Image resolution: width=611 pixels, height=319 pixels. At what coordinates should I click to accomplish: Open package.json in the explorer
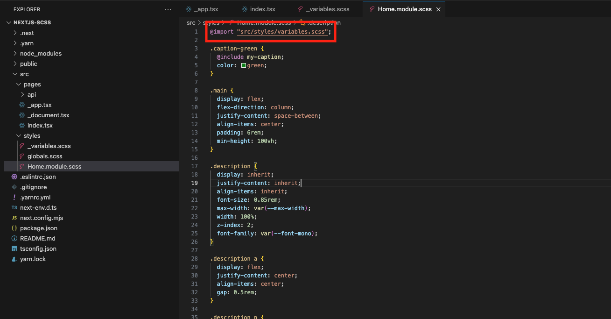click(39, 228)
